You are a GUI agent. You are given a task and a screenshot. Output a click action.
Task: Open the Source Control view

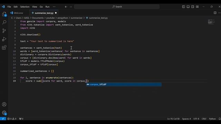4,31
